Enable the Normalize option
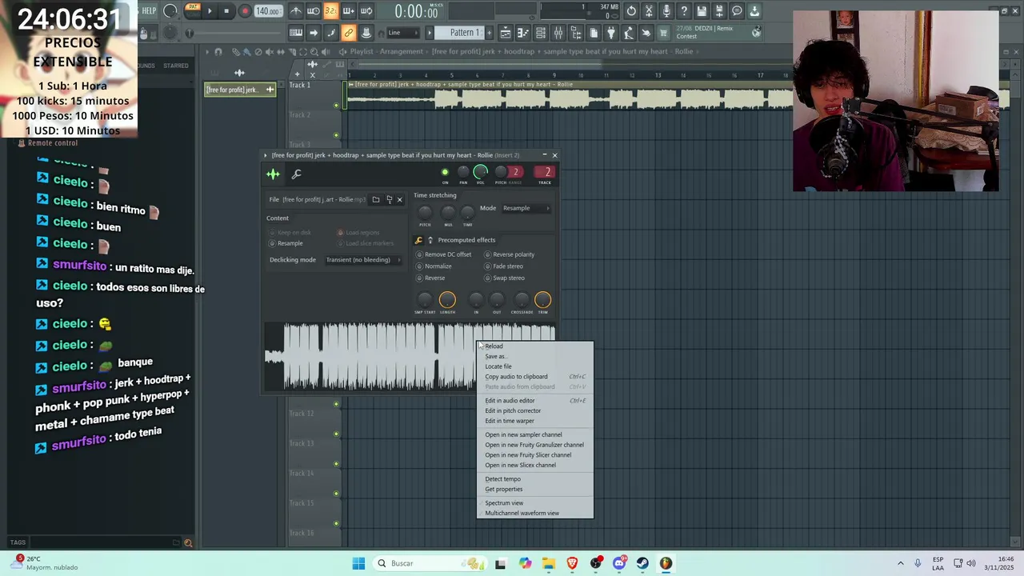 [434, 266]
